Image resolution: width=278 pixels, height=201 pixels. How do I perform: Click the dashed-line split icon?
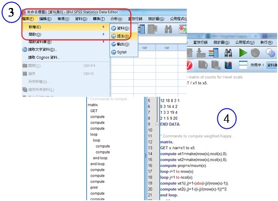click(243, 65)
